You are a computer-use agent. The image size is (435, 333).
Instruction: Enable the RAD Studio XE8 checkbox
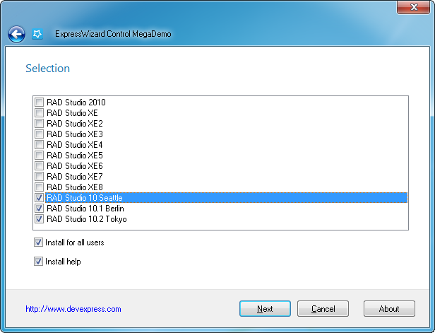pyautogui.click(x=39, y=187)
